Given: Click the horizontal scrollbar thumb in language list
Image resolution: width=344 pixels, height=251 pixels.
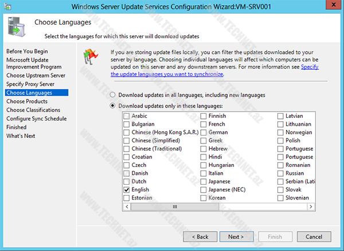Looking at the screenshot, I should point(175,206).
